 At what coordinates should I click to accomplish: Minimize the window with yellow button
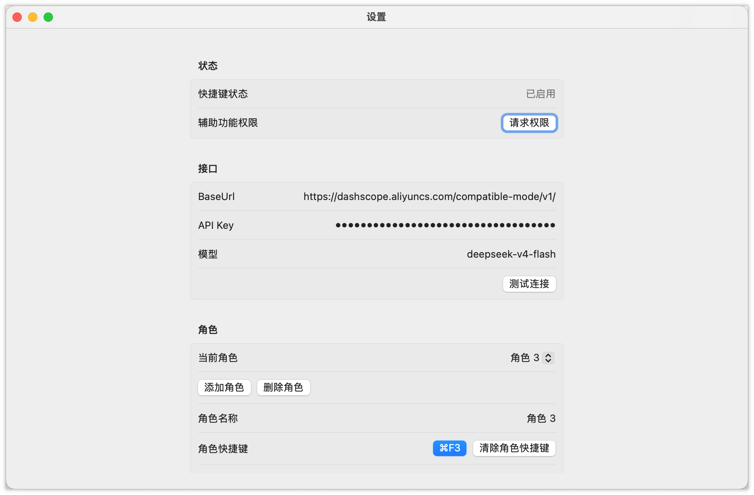[x=33, y=17]
